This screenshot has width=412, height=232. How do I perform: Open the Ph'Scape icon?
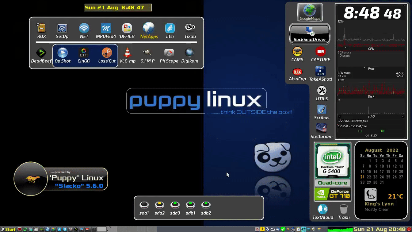[169, 56]
